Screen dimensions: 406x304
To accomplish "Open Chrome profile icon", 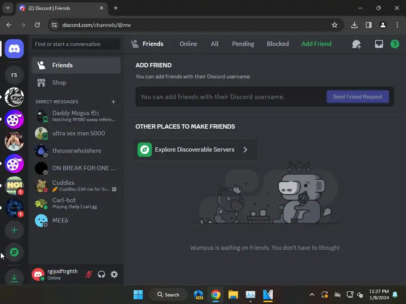I will tap(383, 25).
